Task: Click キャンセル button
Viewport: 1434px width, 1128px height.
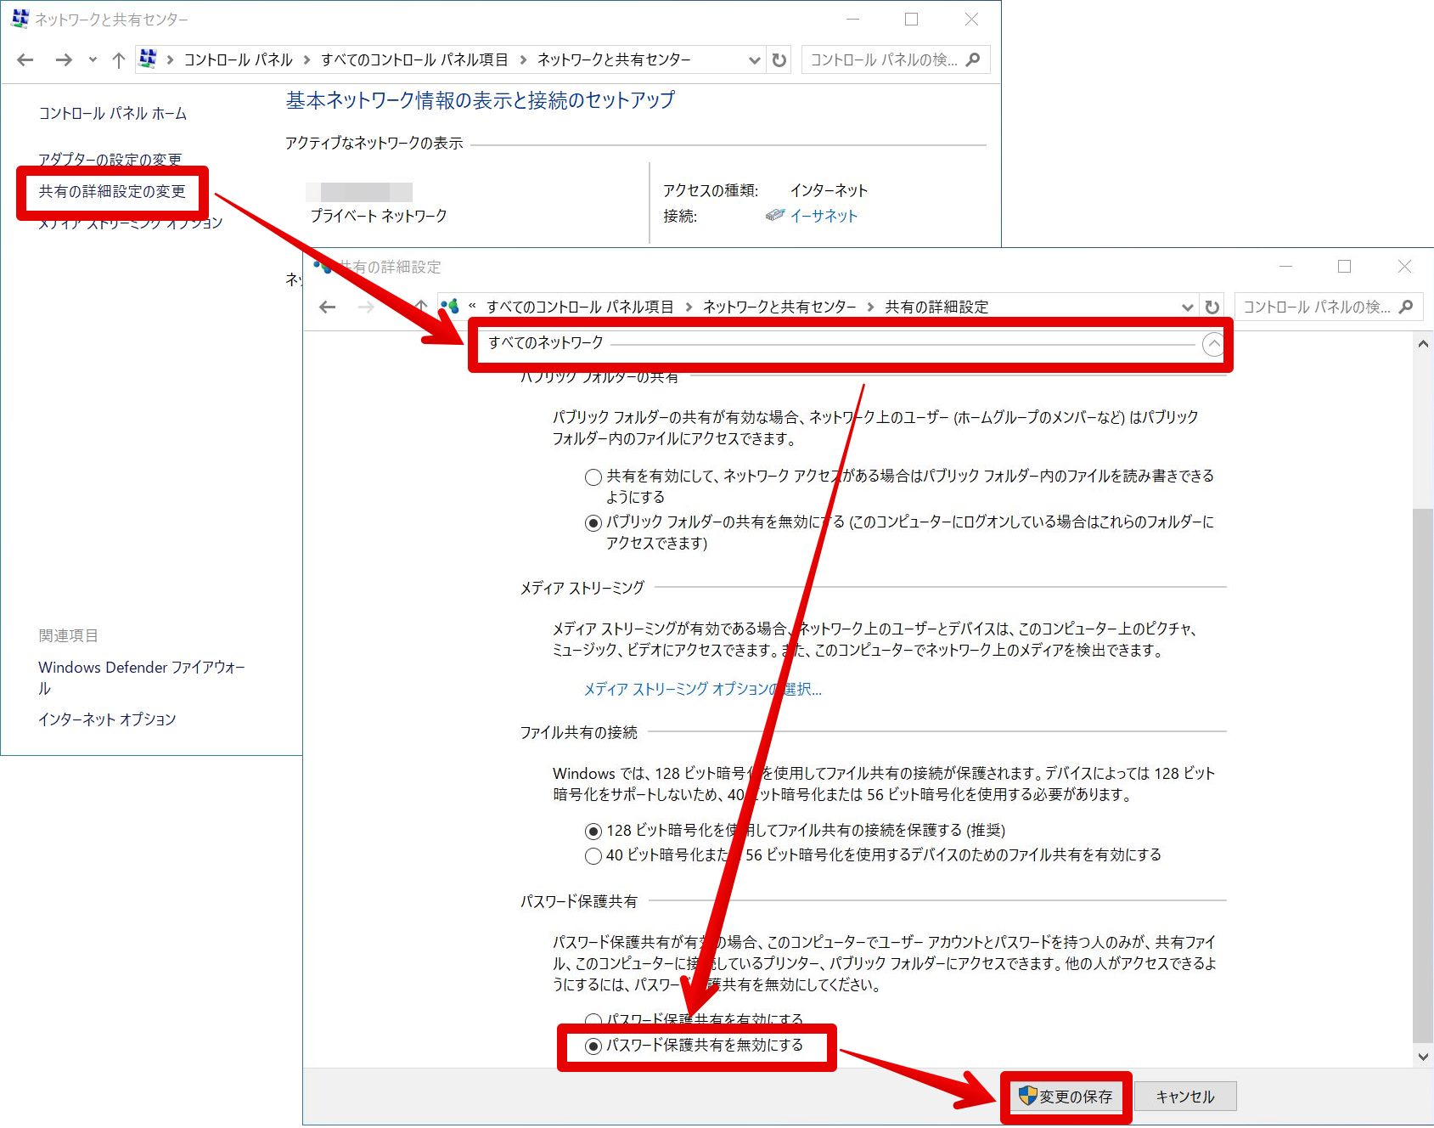Action: click(x=1185, y=1097)
